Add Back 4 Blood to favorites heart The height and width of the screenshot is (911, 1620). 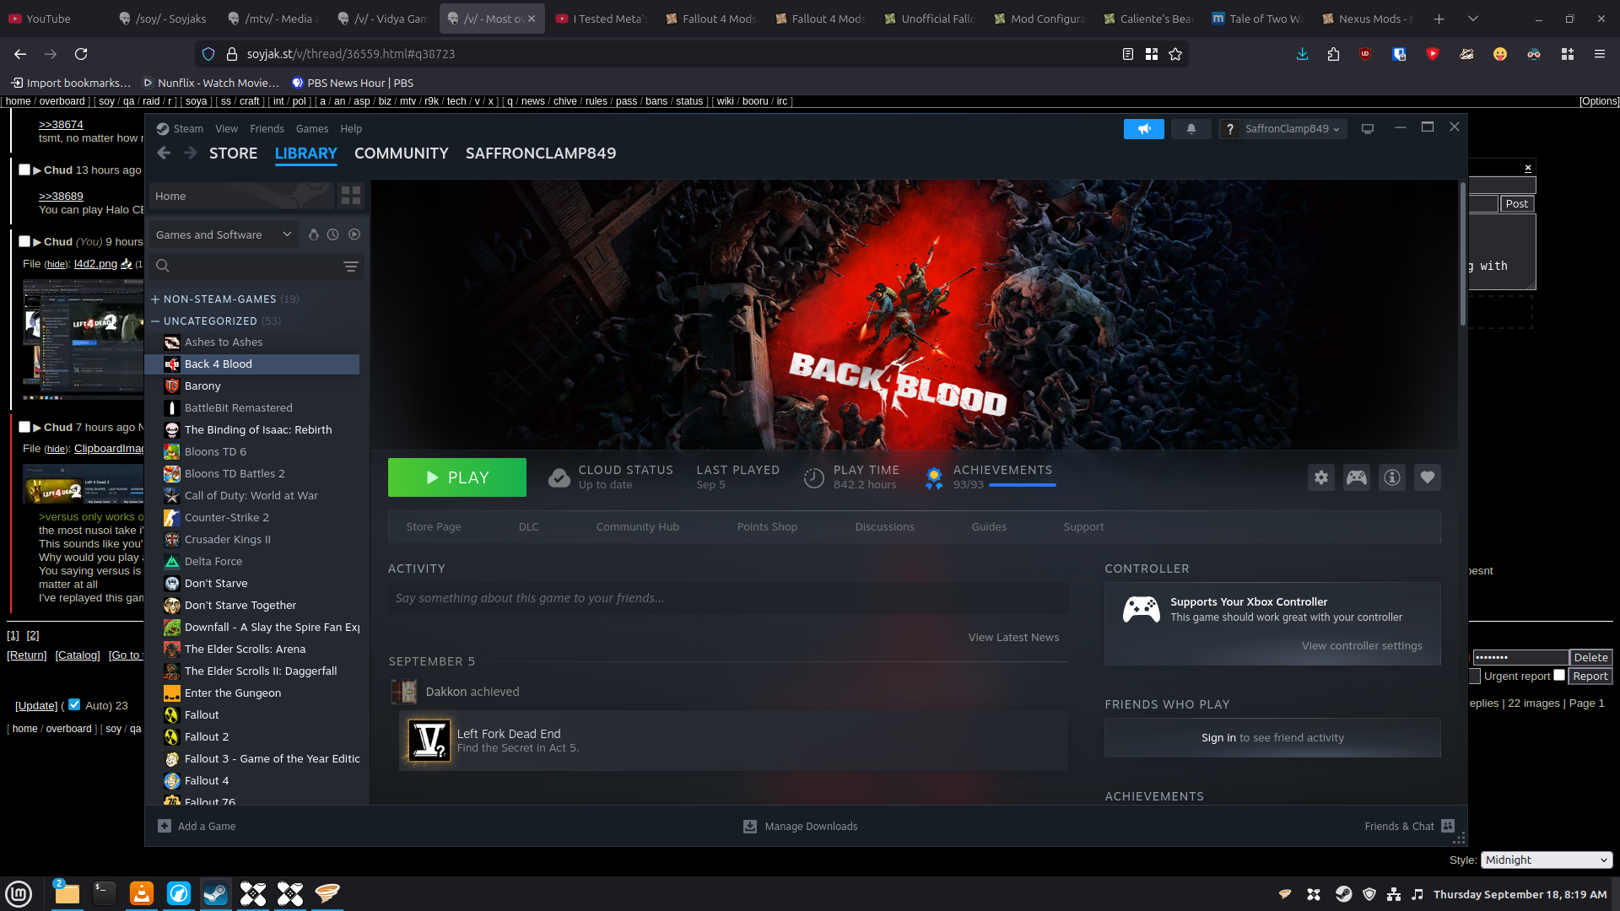click(x=1428, y=477)
